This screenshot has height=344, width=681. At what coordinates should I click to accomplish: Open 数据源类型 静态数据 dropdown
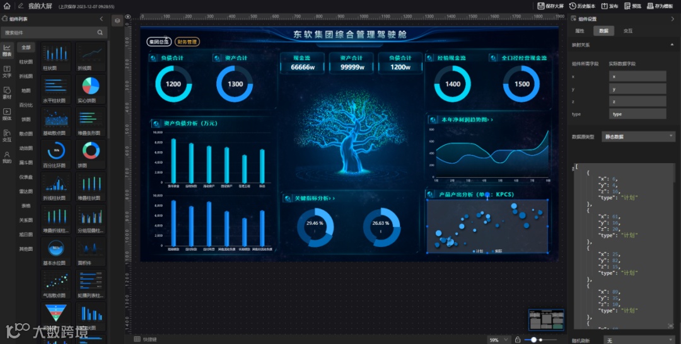click(x=638, y=137)
